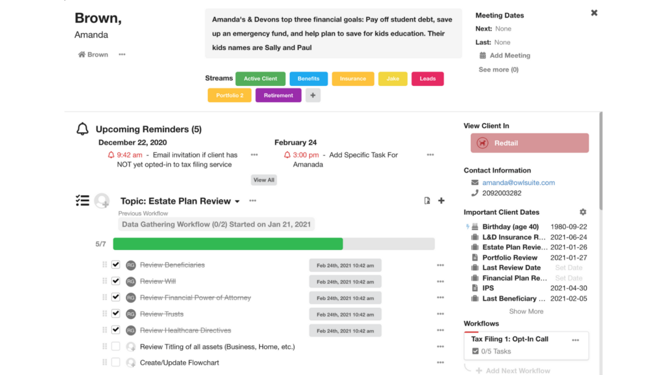Click the green task progress bar
Viewport: 667px width, 375px height.
click(228, 244)
